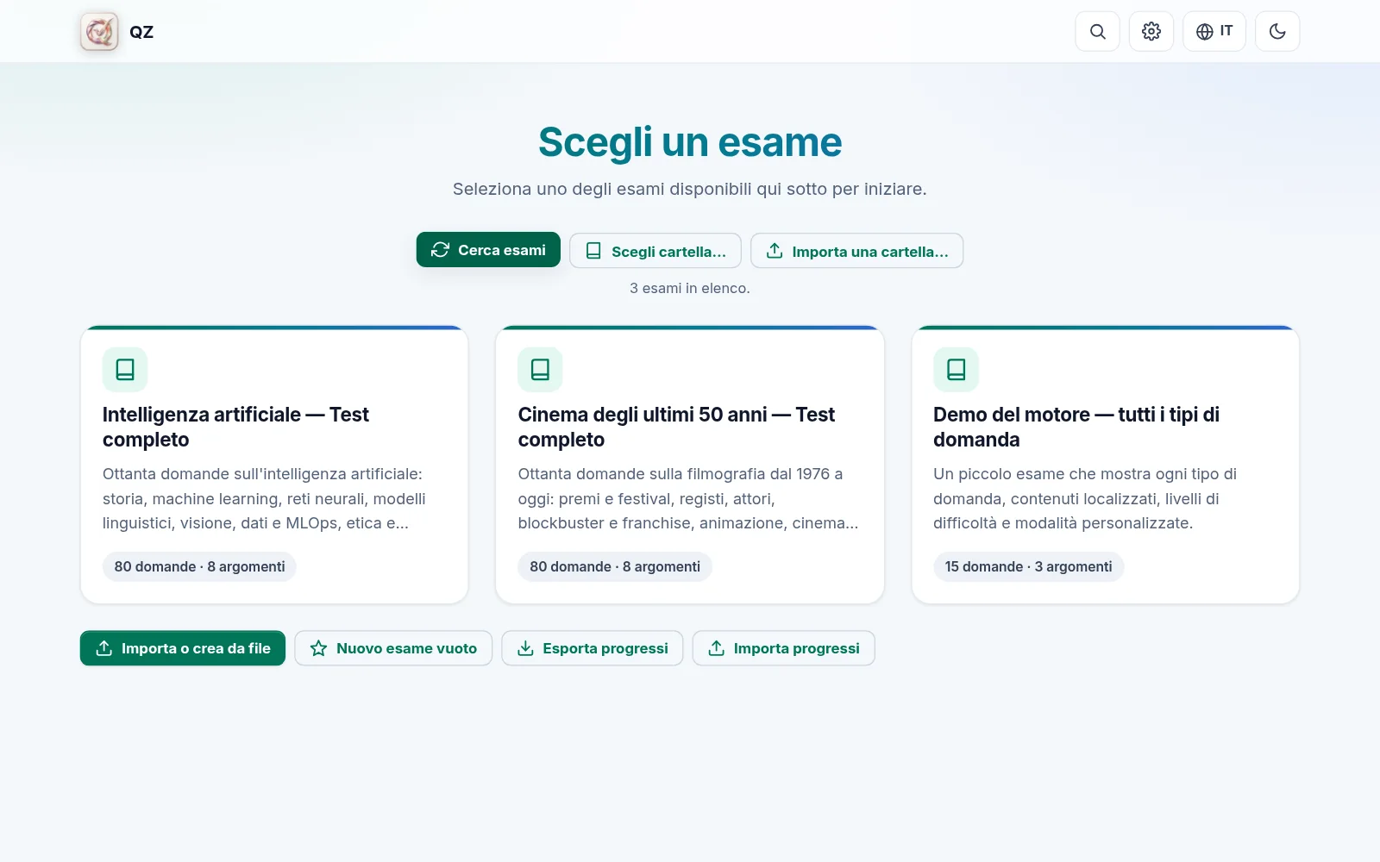Click the QZ brand name text

[141, 32]
